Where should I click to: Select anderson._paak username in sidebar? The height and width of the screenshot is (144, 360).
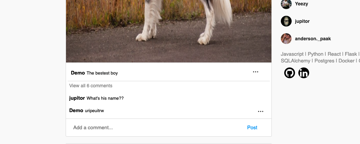(x=313, y=39)
